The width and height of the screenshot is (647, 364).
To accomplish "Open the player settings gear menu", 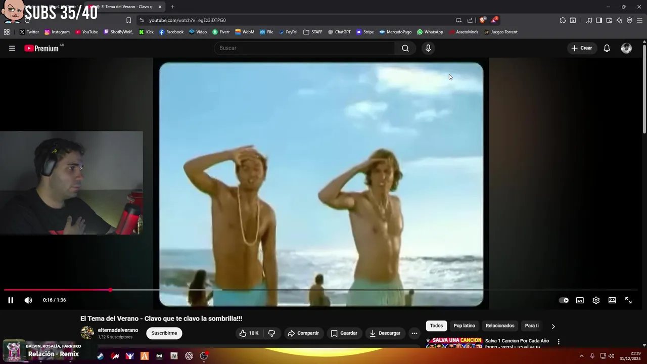I will point(596,300).
